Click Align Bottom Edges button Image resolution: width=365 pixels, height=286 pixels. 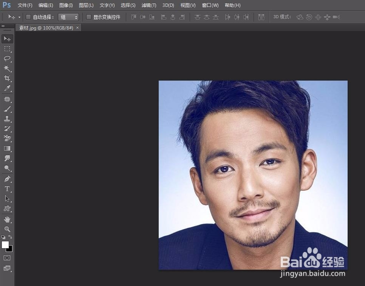pyautogui.click(x=152, y=17)
